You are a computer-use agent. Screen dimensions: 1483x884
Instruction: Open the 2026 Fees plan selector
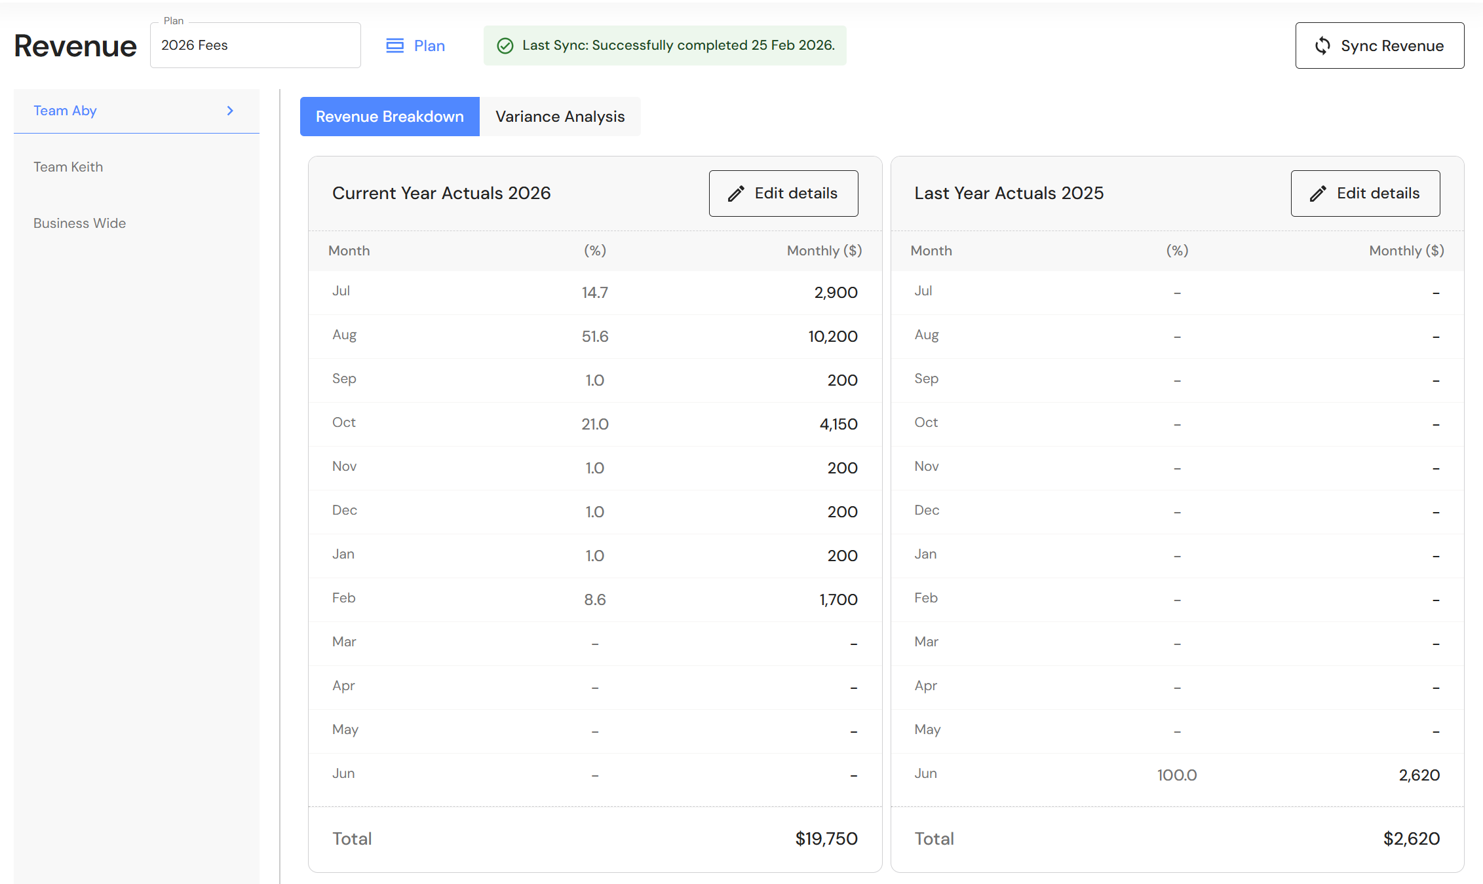click(255, 45)
